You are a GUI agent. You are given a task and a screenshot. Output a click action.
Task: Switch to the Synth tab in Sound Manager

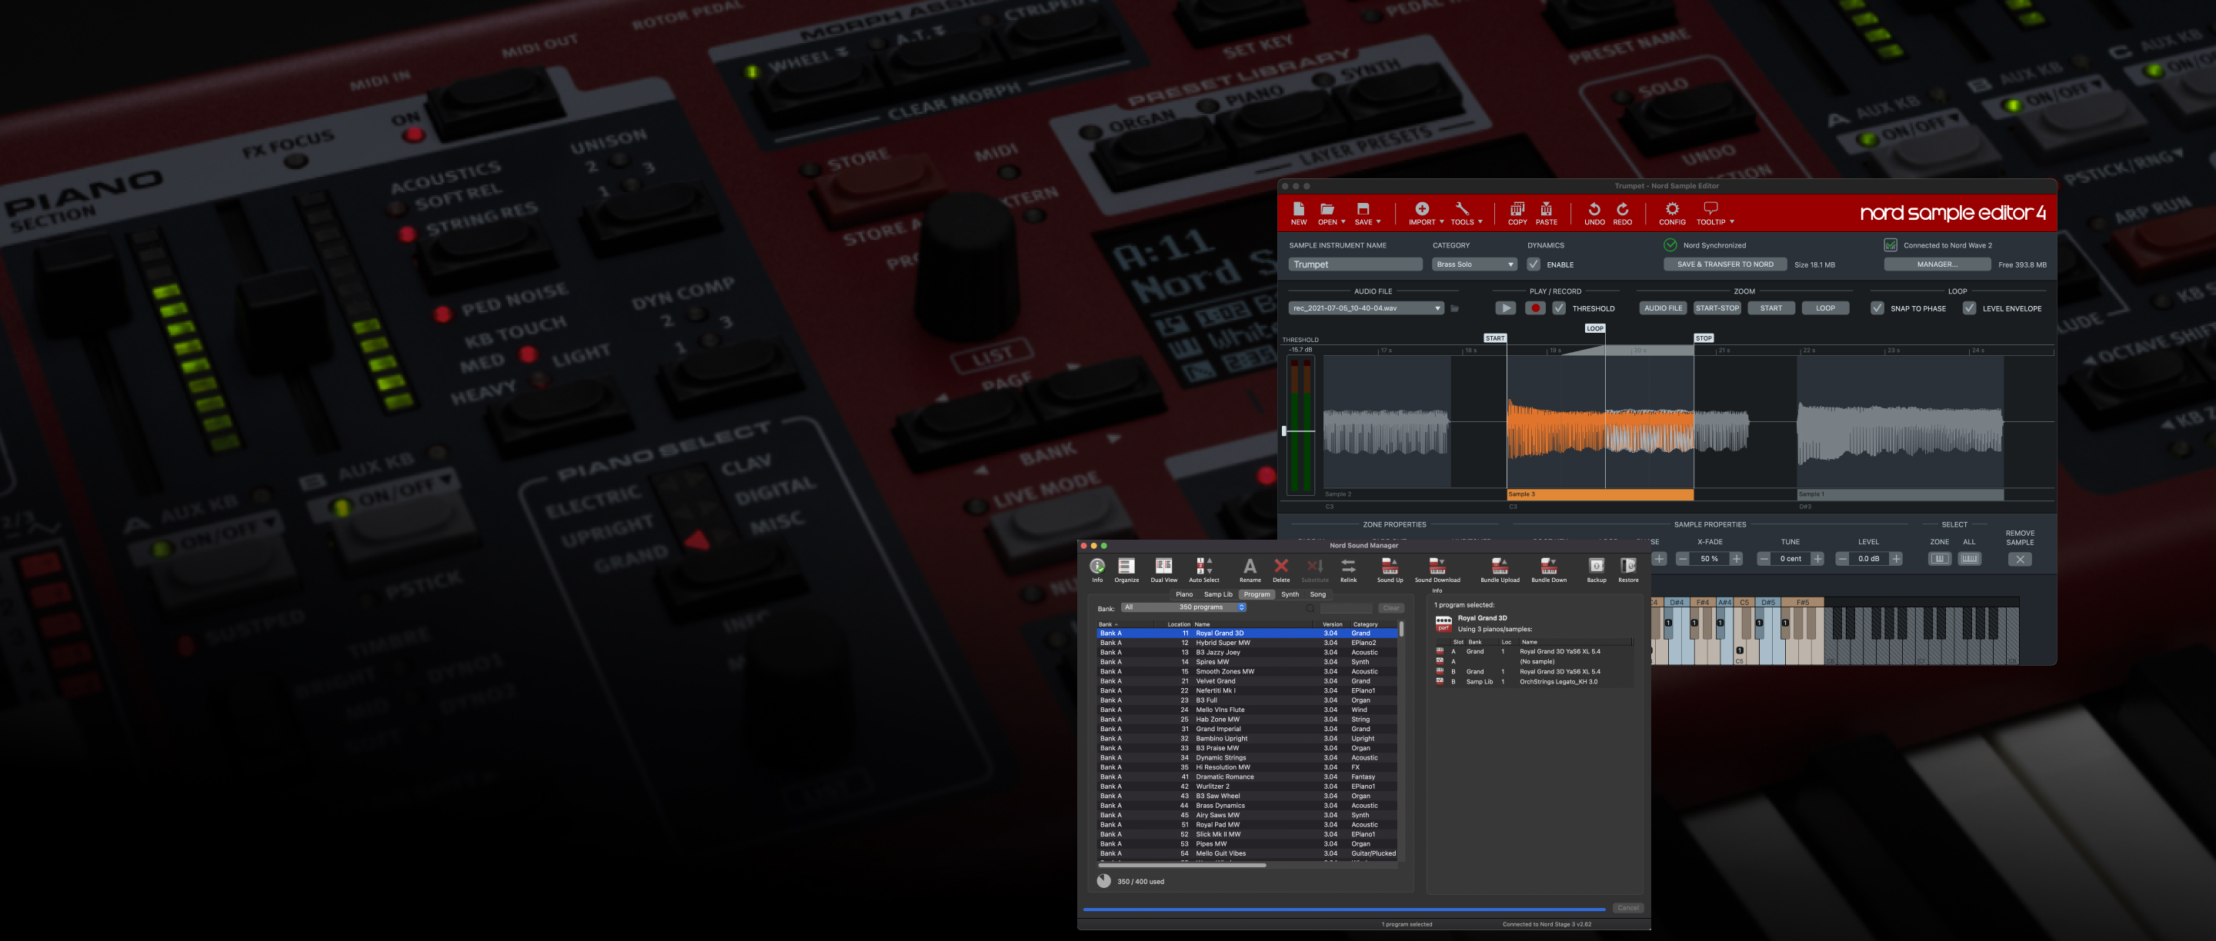[1290, 595]
